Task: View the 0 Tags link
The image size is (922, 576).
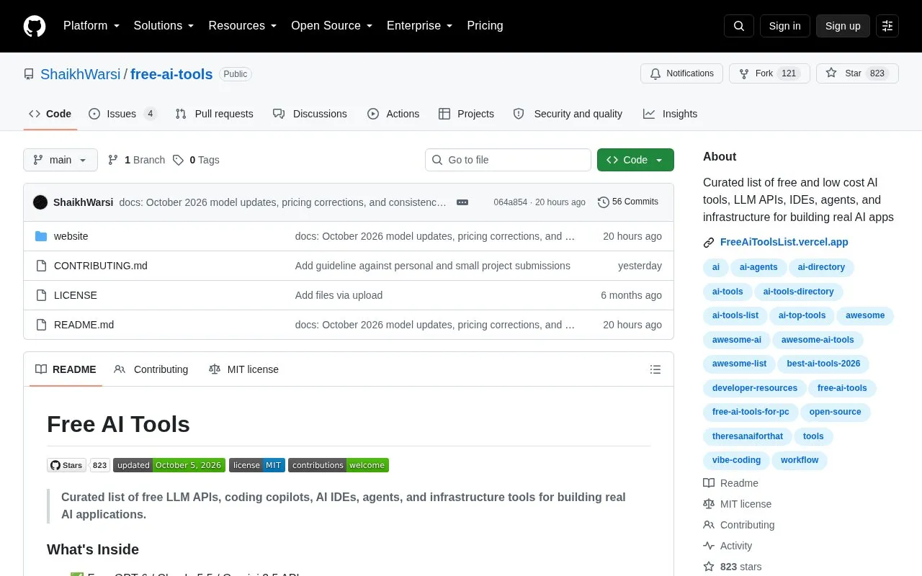Action: click(x=196, y=160)
